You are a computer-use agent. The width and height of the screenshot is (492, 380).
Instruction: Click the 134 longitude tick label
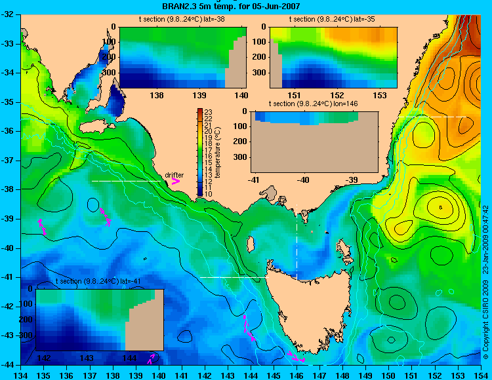pos(21,375)
